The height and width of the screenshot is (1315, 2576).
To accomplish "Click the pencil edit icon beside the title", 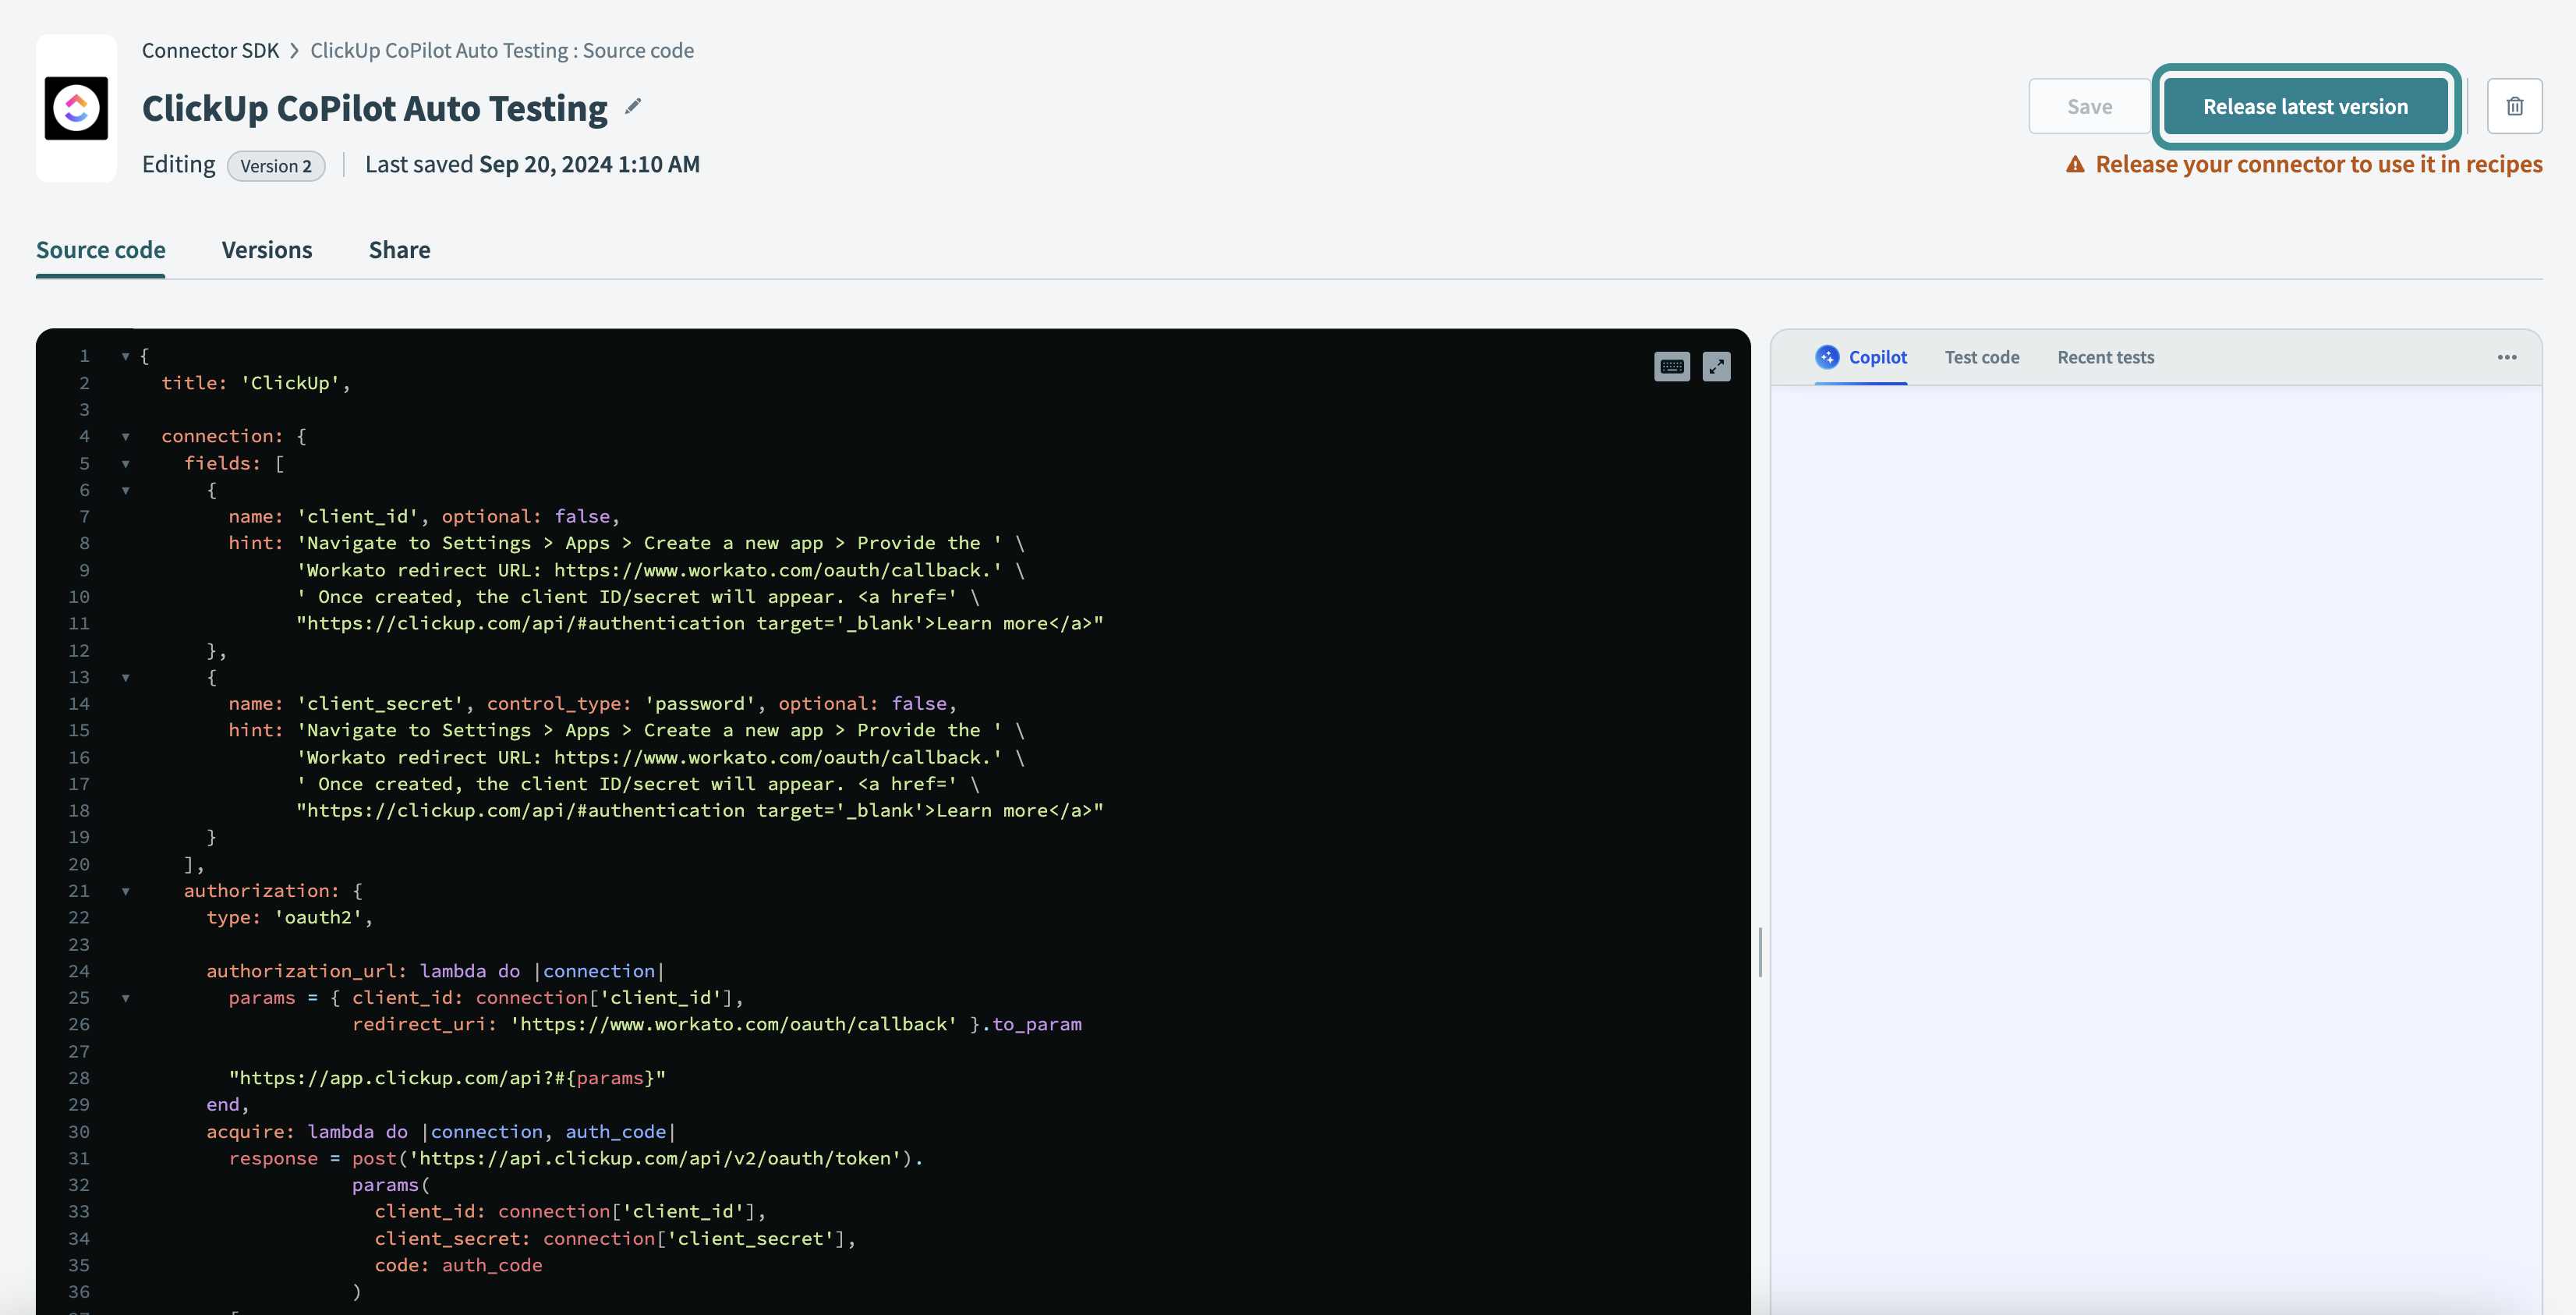I will click(632, 107).
